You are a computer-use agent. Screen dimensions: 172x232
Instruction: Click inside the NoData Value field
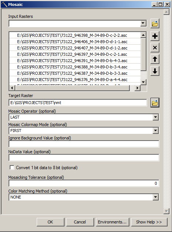click(84, 158)
